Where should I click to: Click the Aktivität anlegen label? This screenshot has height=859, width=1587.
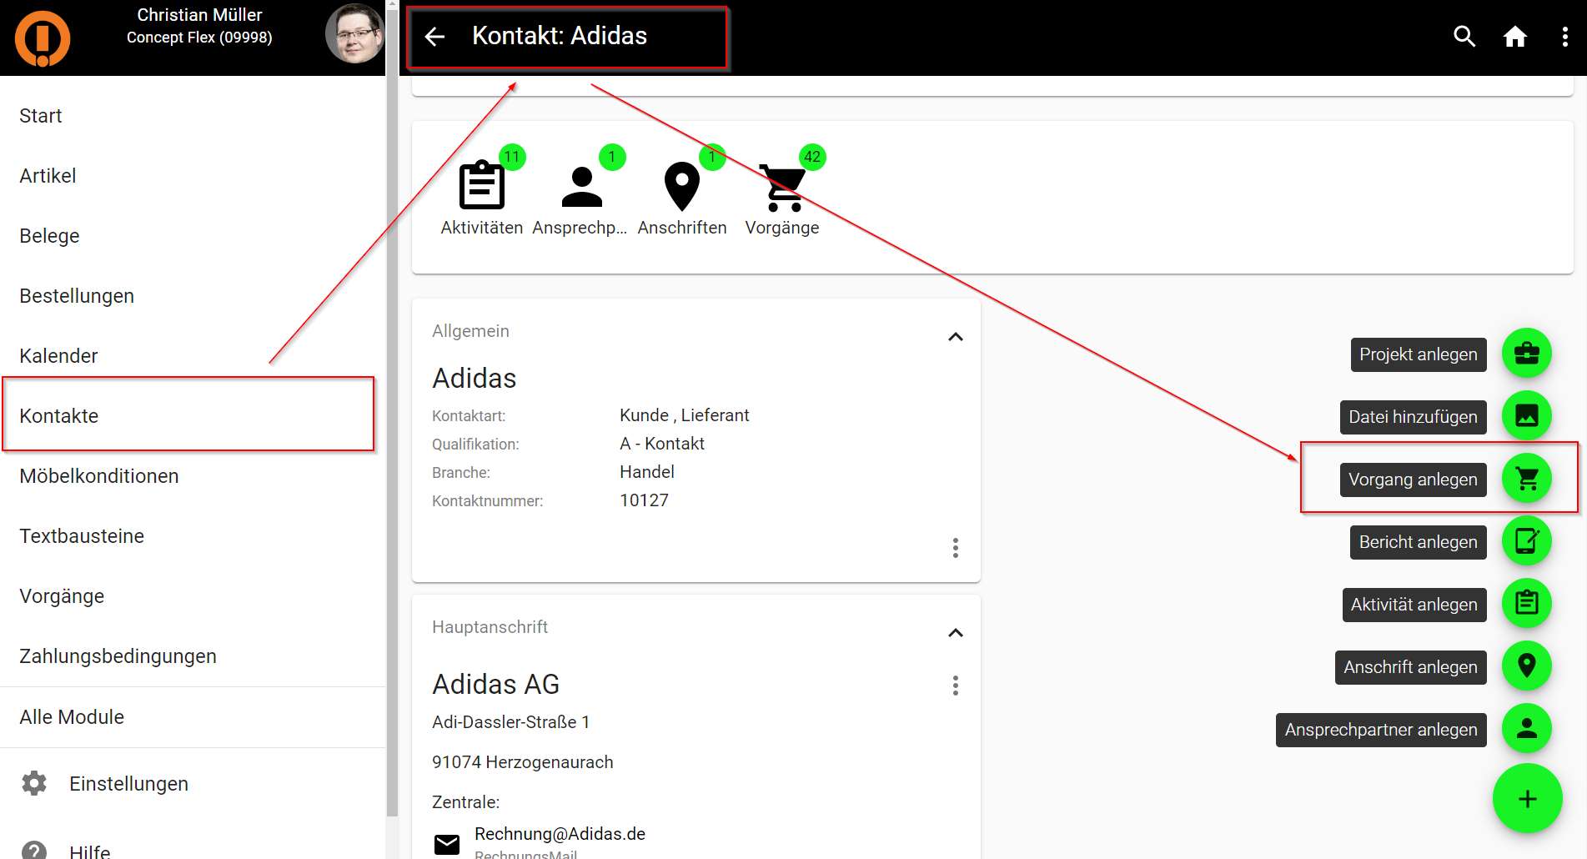[x=1414, y=605]
